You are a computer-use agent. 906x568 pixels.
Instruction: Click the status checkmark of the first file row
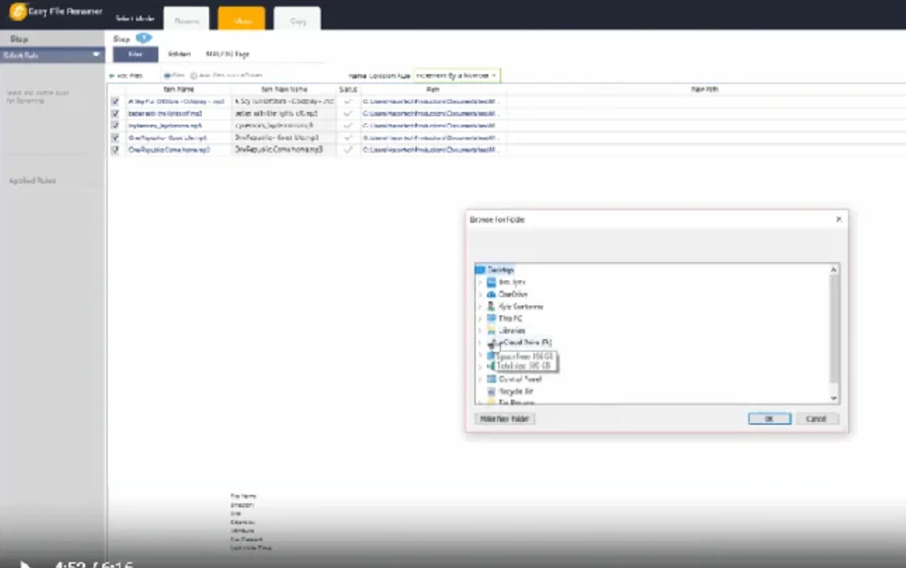[347, 101]
